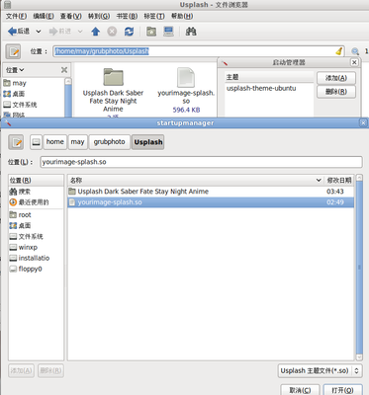Sort by 名称 column header
Image resolution: width=369 pixels, height=395 pixels.
196,181
